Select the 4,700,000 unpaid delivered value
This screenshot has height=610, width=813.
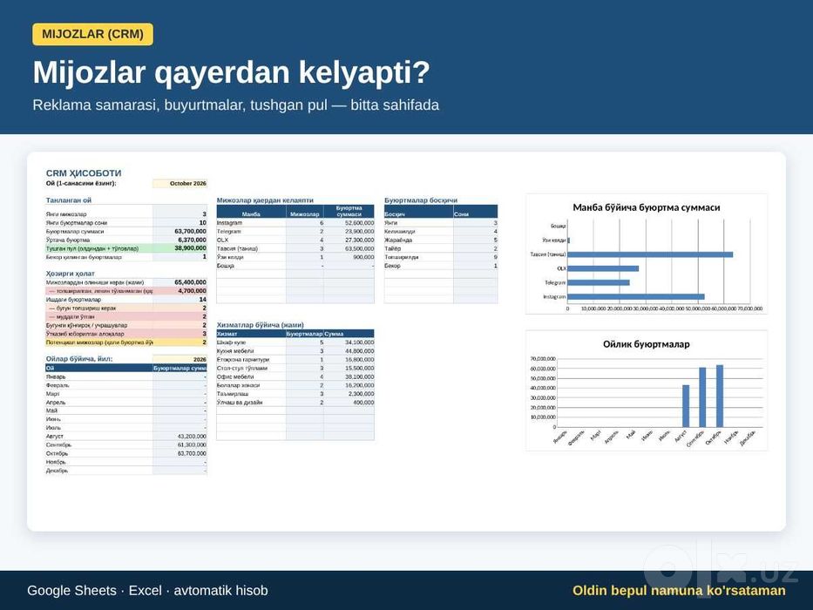coord(192,291)
